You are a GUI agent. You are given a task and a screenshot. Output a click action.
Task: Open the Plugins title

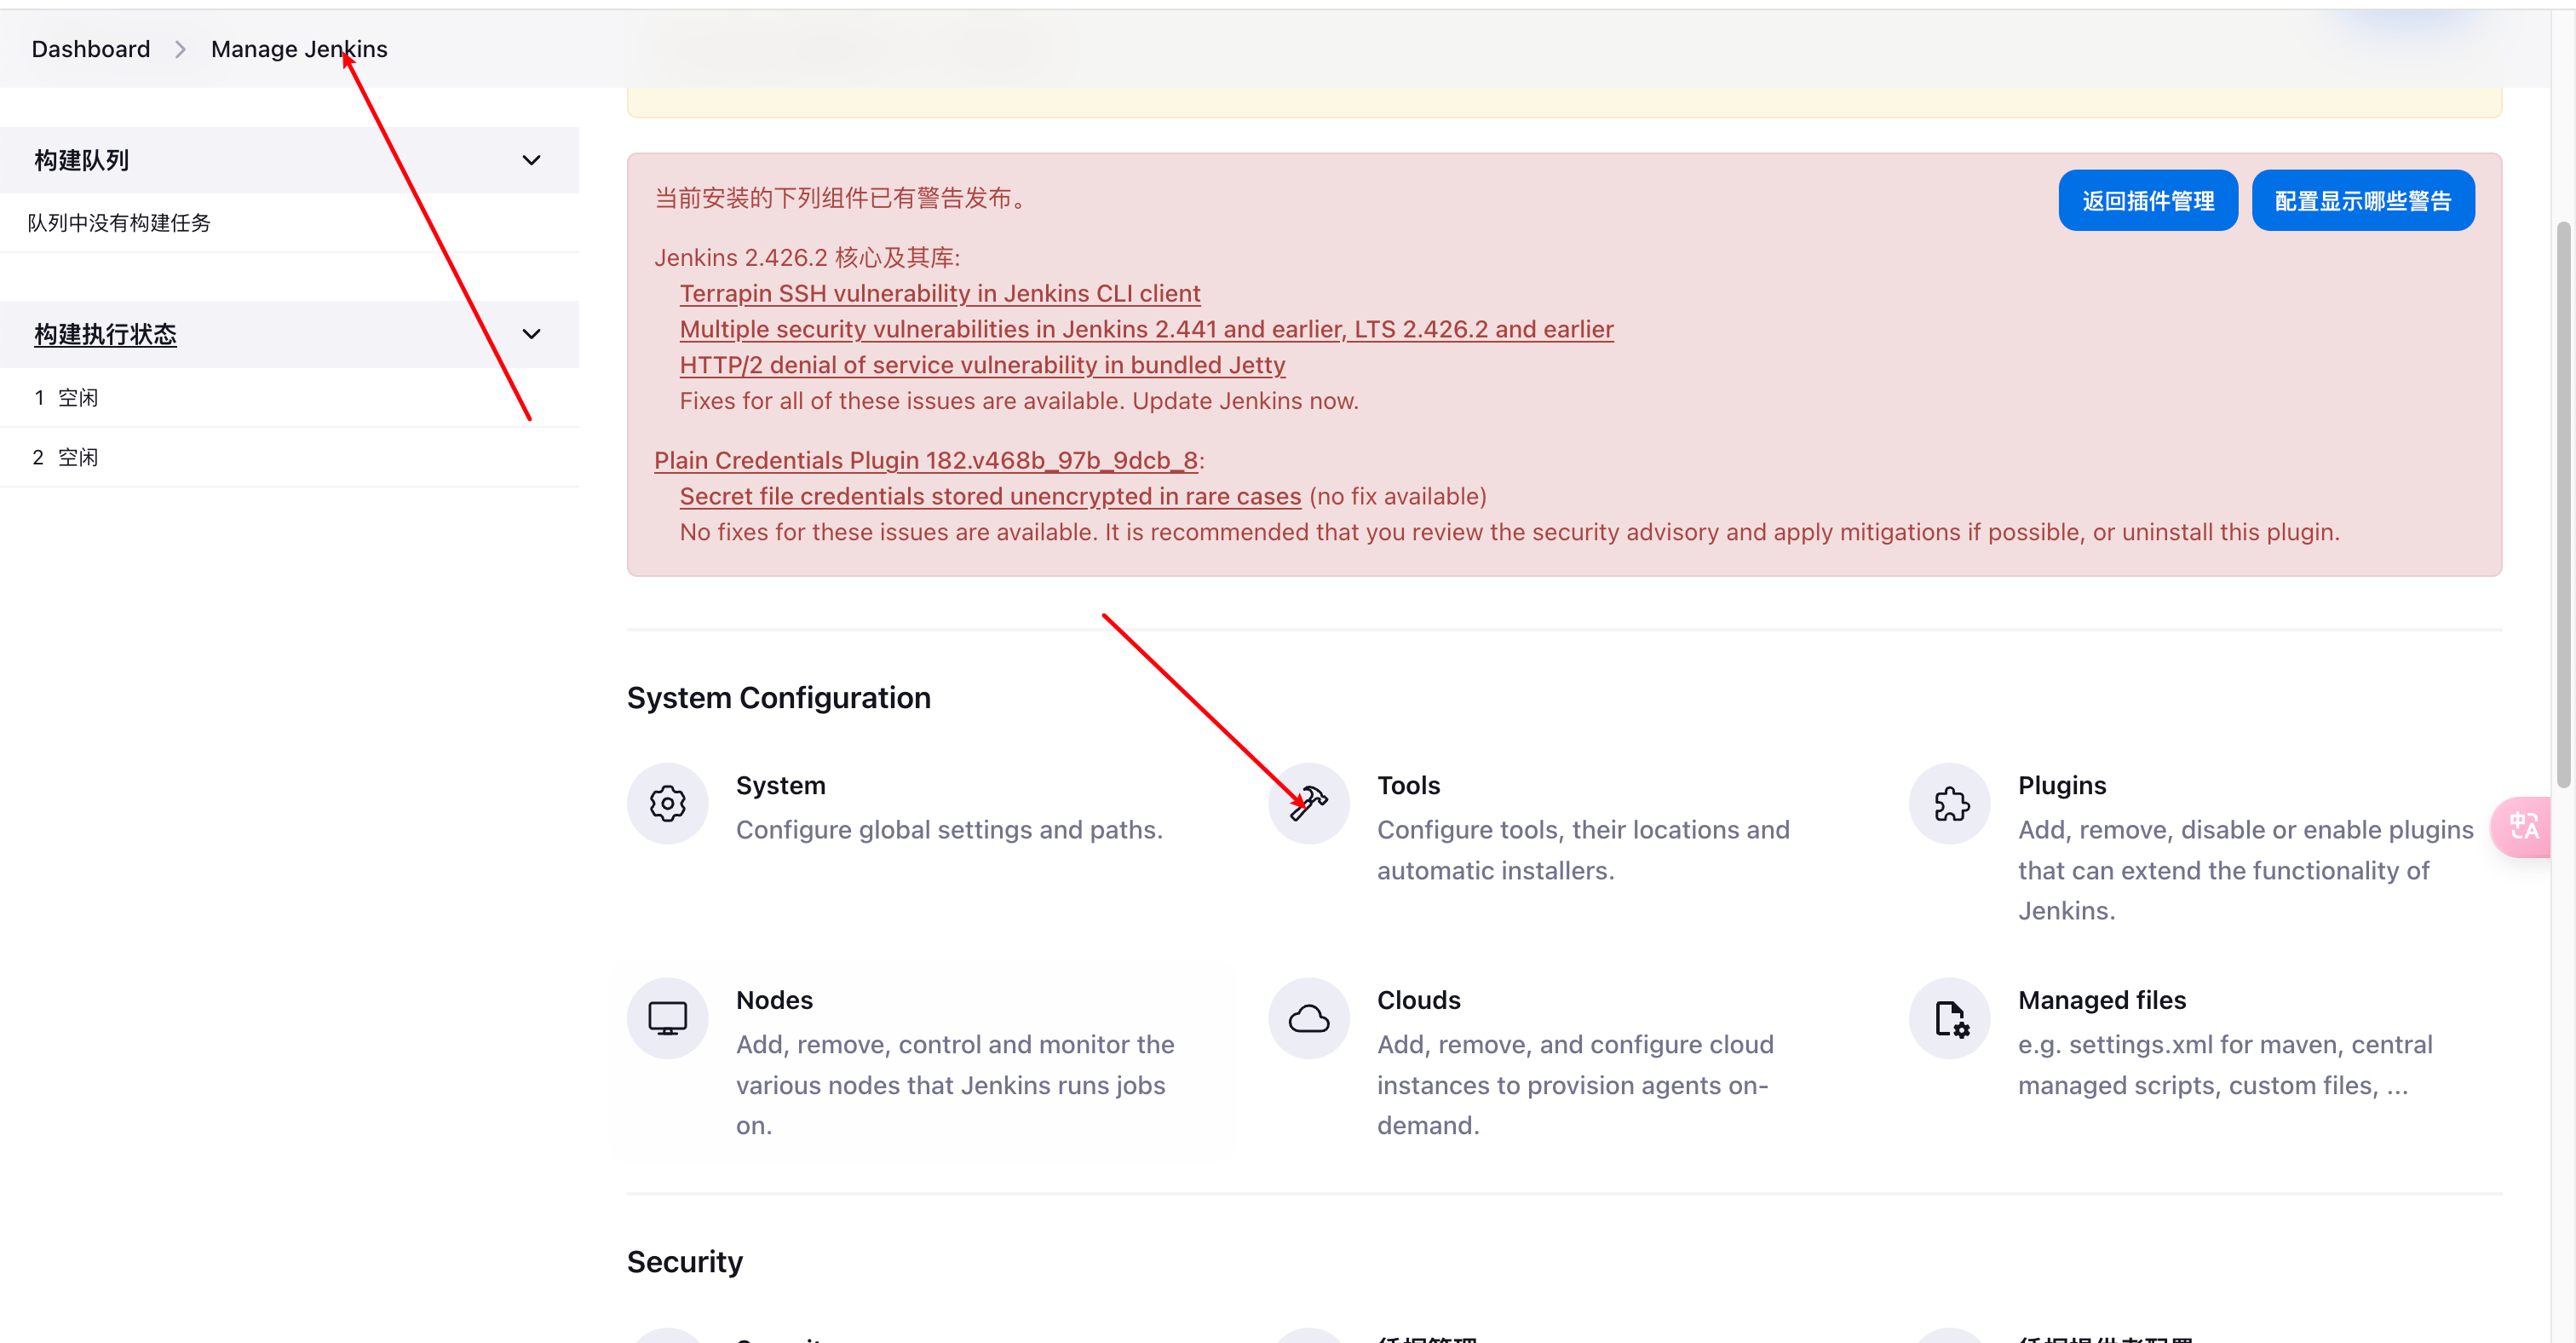2062,785
